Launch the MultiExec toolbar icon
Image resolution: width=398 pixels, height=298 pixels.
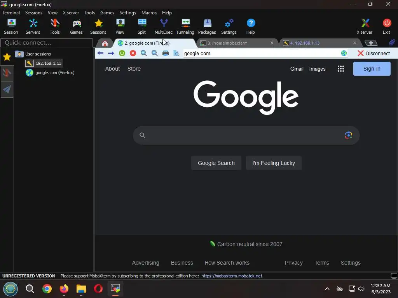(x=164, y=26)
